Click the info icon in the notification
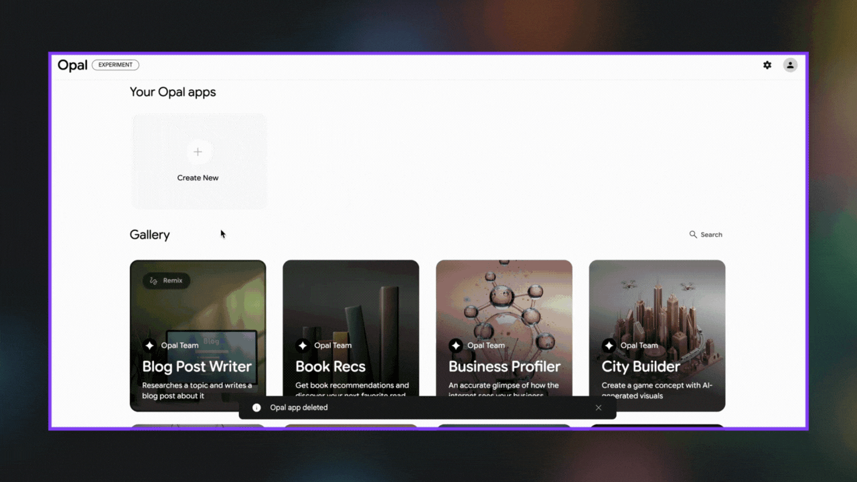The image size is (857, 482). point(256,408)
